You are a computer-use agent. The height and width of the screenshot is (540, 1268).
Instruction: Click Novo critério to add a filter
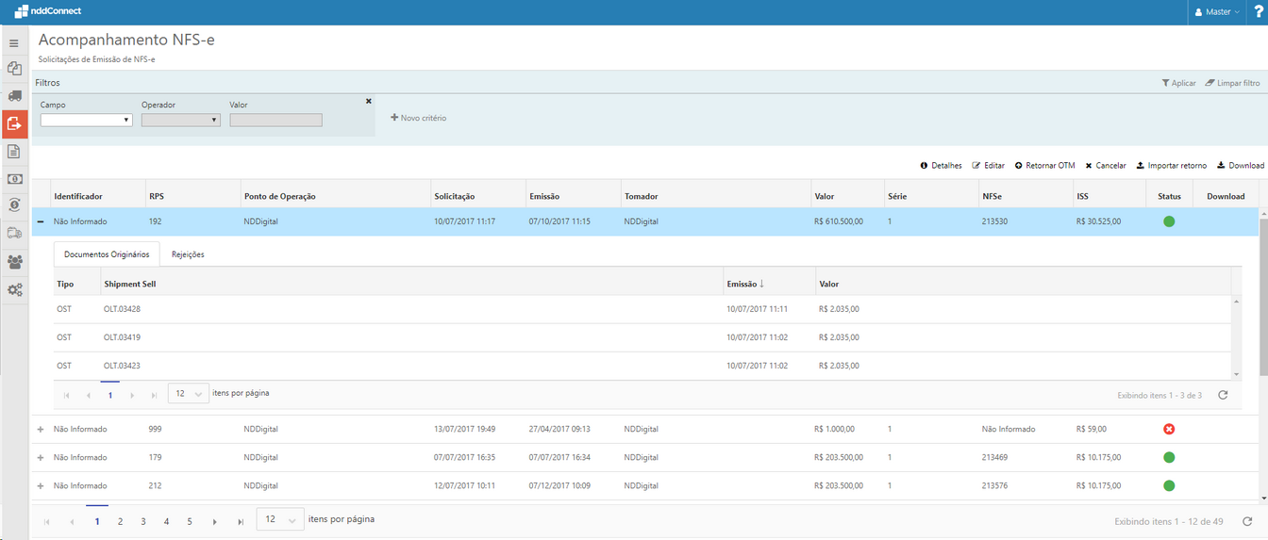click(x=418, y=118)
